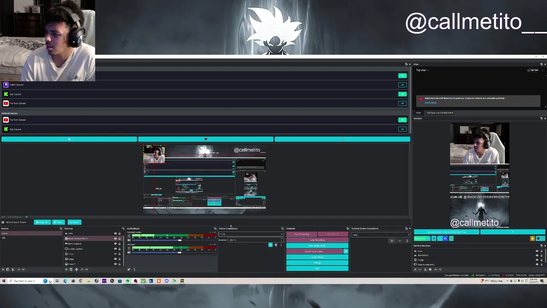Delete scene transition with trash icon
Screen dimensions: 547x308
[276, 245]
